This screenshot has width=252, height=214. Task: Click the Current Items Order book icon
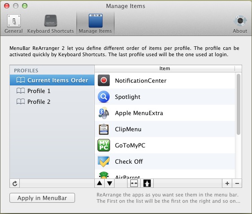pos(21,80)
